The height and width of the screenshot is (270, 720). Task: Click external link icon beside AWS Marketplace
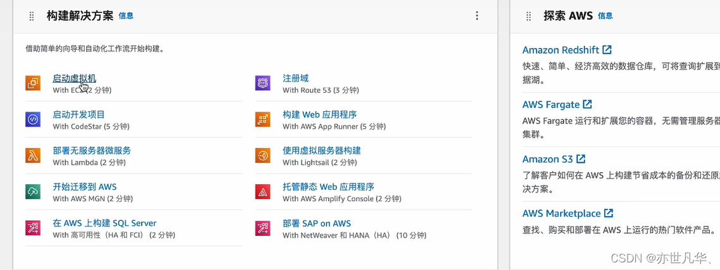[608, 213]
